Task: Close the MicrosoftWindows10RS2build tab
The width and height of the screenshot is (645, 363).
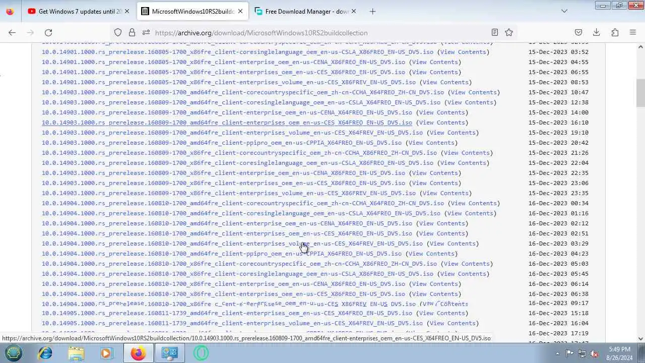Action: [x=240, y=11]
